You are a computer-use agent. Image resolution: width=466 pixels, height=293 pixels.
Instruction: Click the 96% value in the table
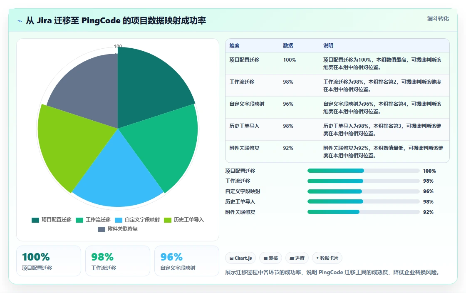pyautogui.click(x=288, y=104)
